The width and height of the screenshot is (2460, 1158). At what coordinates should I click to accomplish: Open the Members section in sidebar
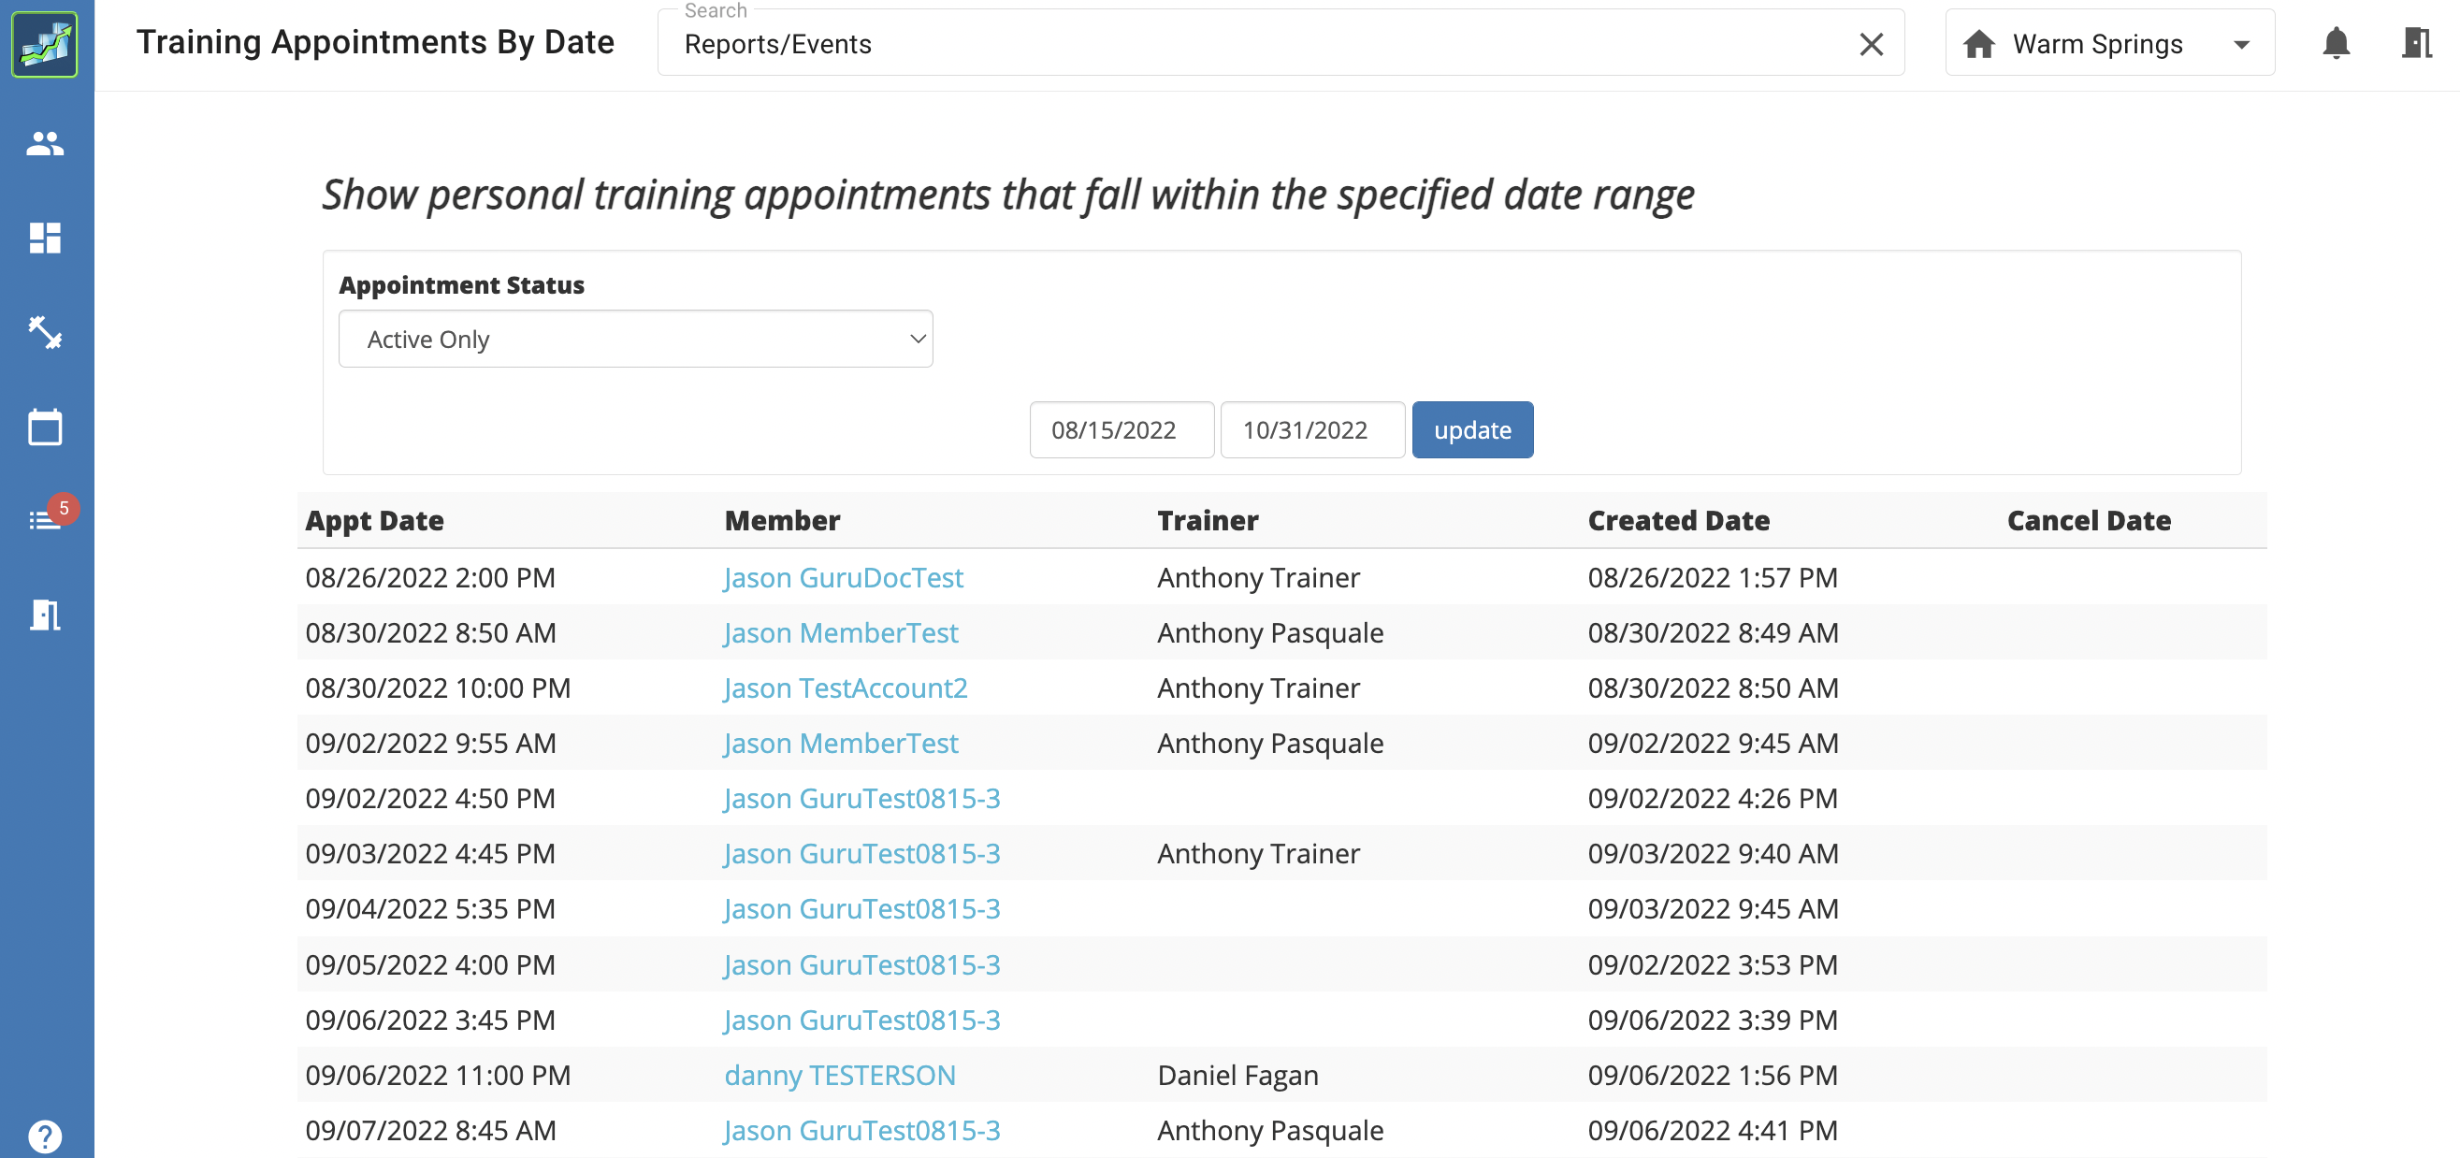pyautogui.click(x=46, y=143)
